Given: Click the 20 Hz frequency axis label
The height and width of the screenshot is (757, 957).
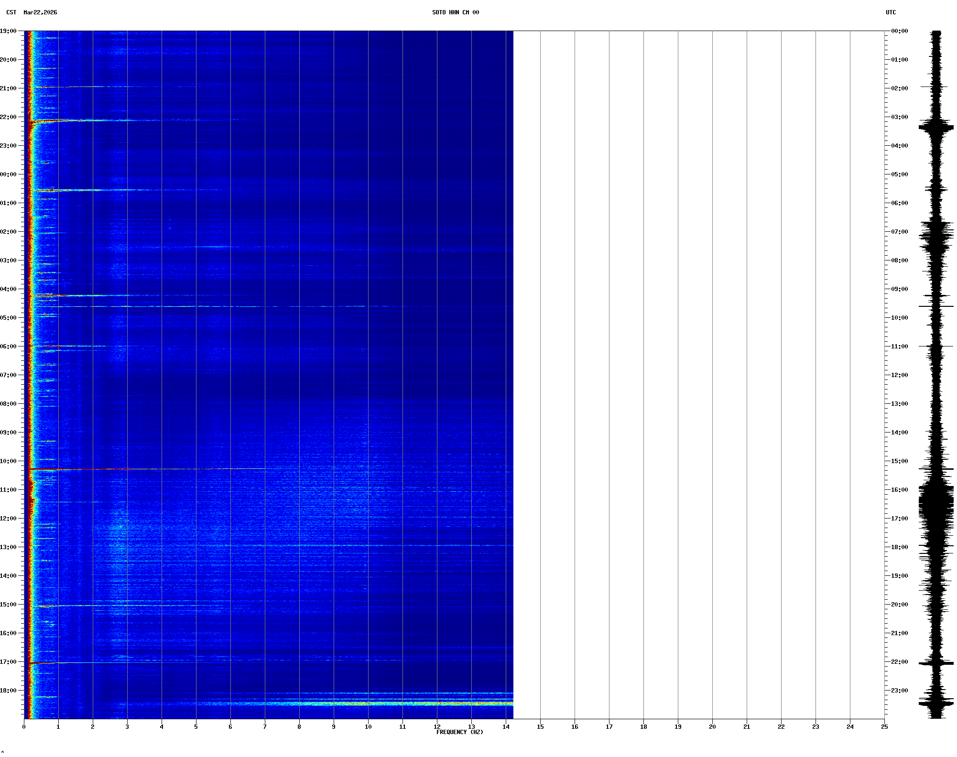Looking at the screenshot, I should [712, 727].
